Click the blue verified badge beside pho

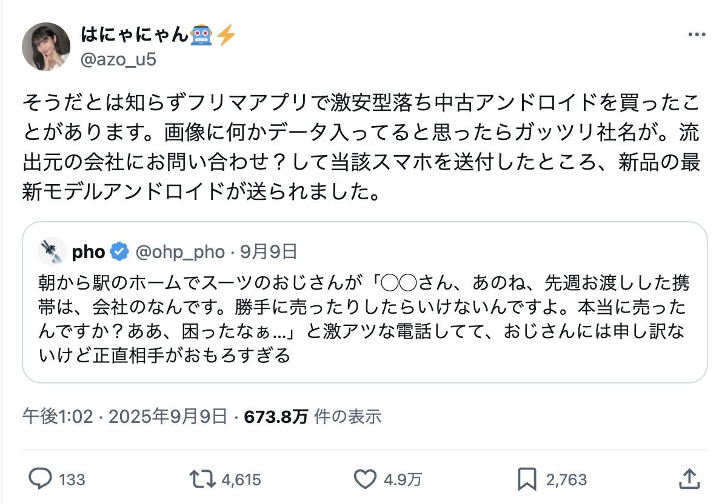pyautogui.click(x=120, y=251)
